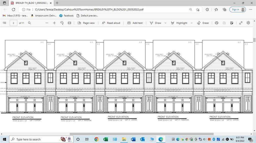Image resolution: width=256 pixels, height=143 pixels.
Task: Open the PDF table of contents icon
Action: (4, 23)
